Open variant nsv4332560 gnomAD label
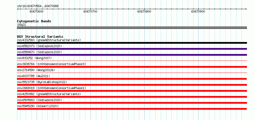Image resolution: width=255 pixels, height=120 pixels. click(49, 40)
